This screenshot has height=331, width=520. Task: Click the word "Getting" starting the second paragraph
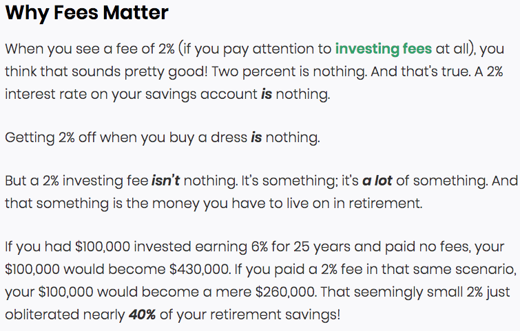30,138
